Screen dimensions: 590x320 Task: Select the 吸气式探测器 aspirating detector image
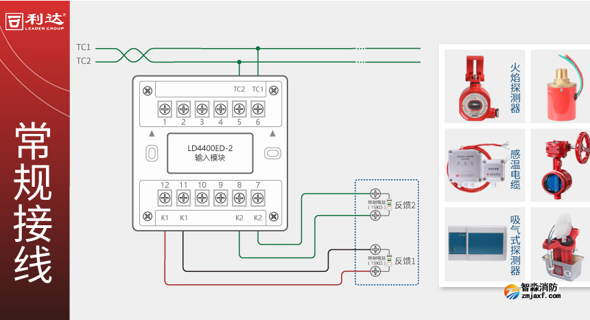[x=475, y=244]
